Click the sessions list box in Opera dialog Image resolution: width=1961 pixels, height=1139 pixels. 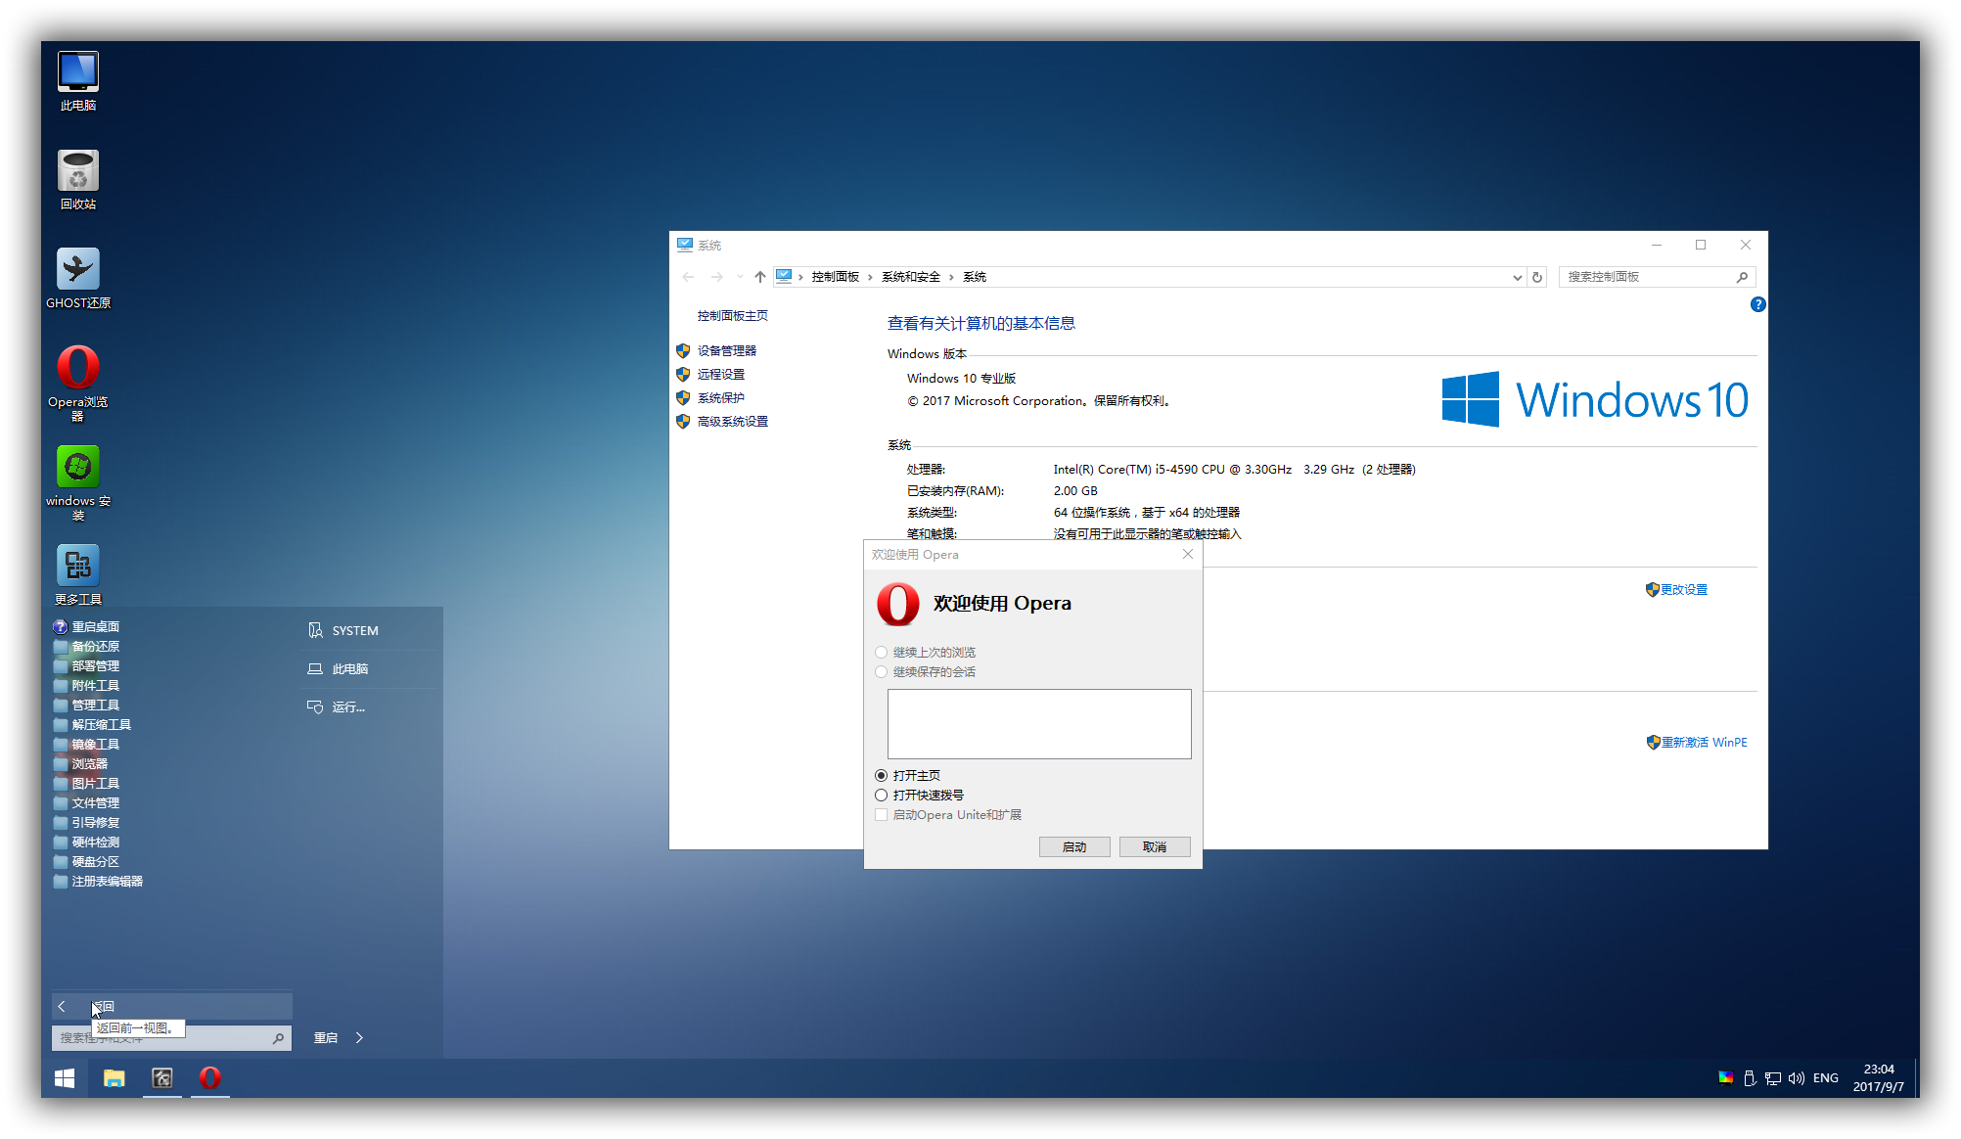[x=1039, y=723]
